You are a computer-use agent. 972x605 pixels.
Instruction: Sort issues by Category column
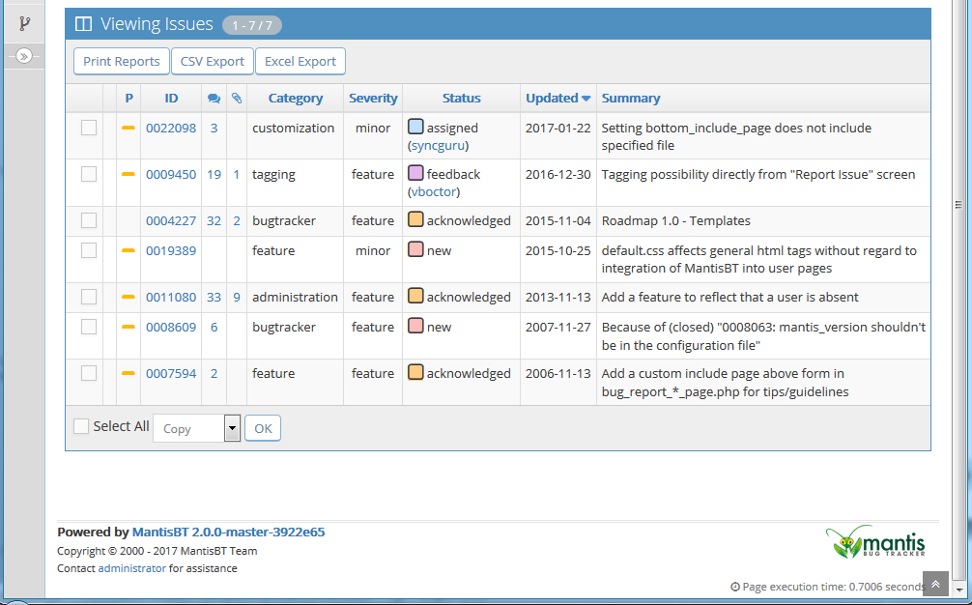pos(295,98)
